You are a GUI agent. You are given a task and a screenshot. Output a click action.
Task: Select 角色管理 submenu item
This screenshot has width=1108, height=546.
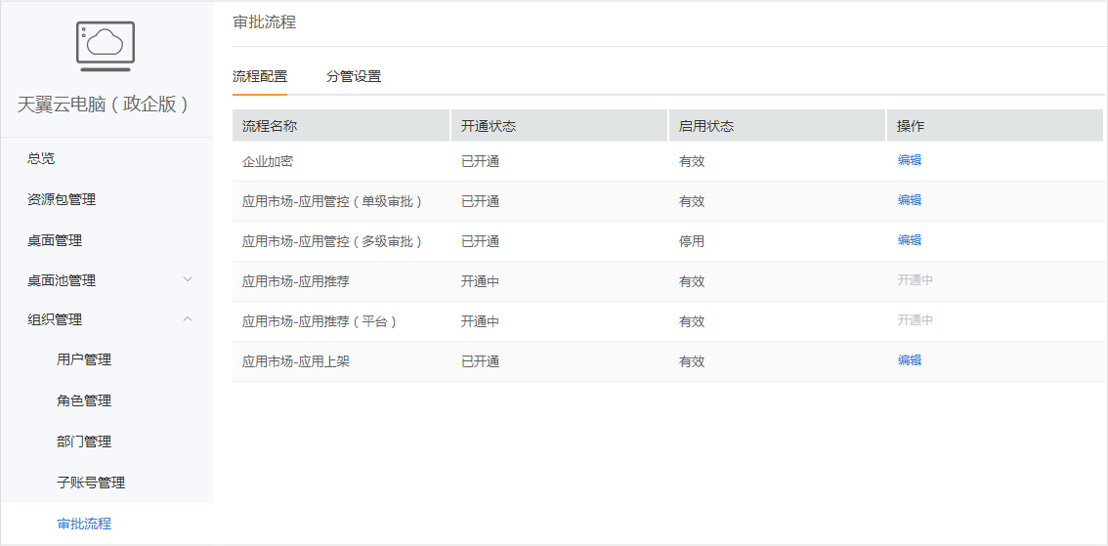(x=84, y=400)
